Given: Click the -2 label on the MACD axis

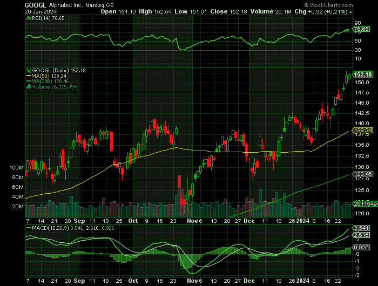Looking at the screenshot, I should click(357, 269).
